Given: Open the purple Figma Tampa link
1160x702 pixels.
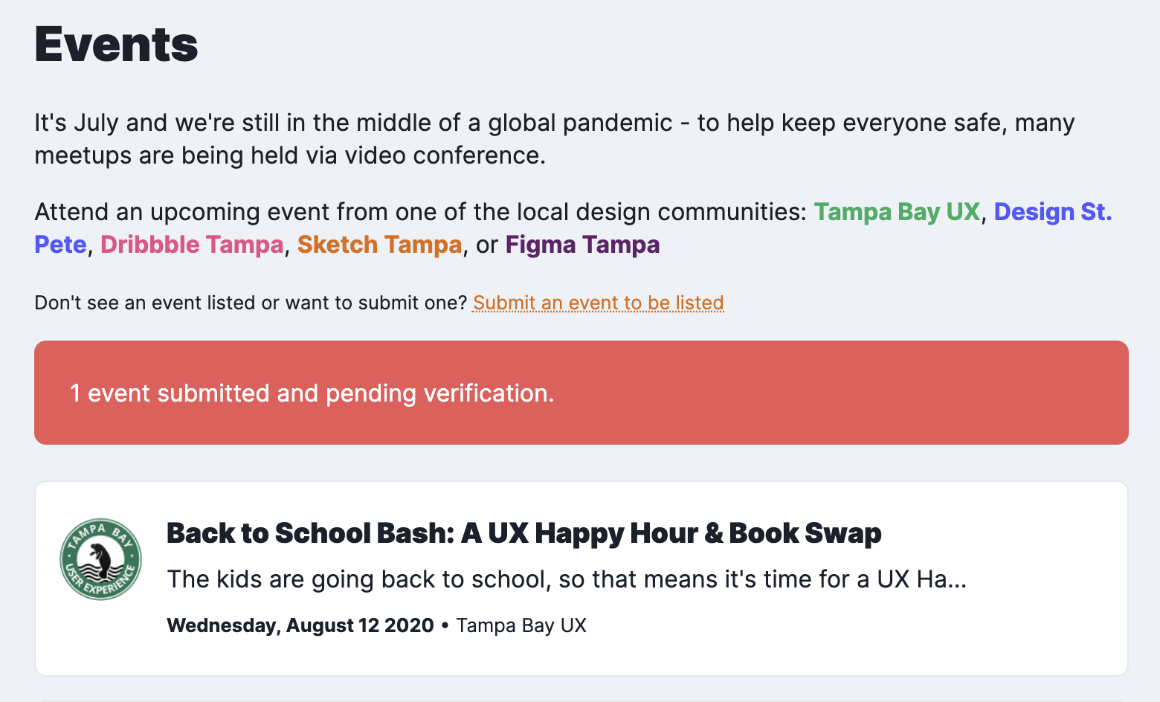Looking at the screenshot, I should (x=582, y=245).
